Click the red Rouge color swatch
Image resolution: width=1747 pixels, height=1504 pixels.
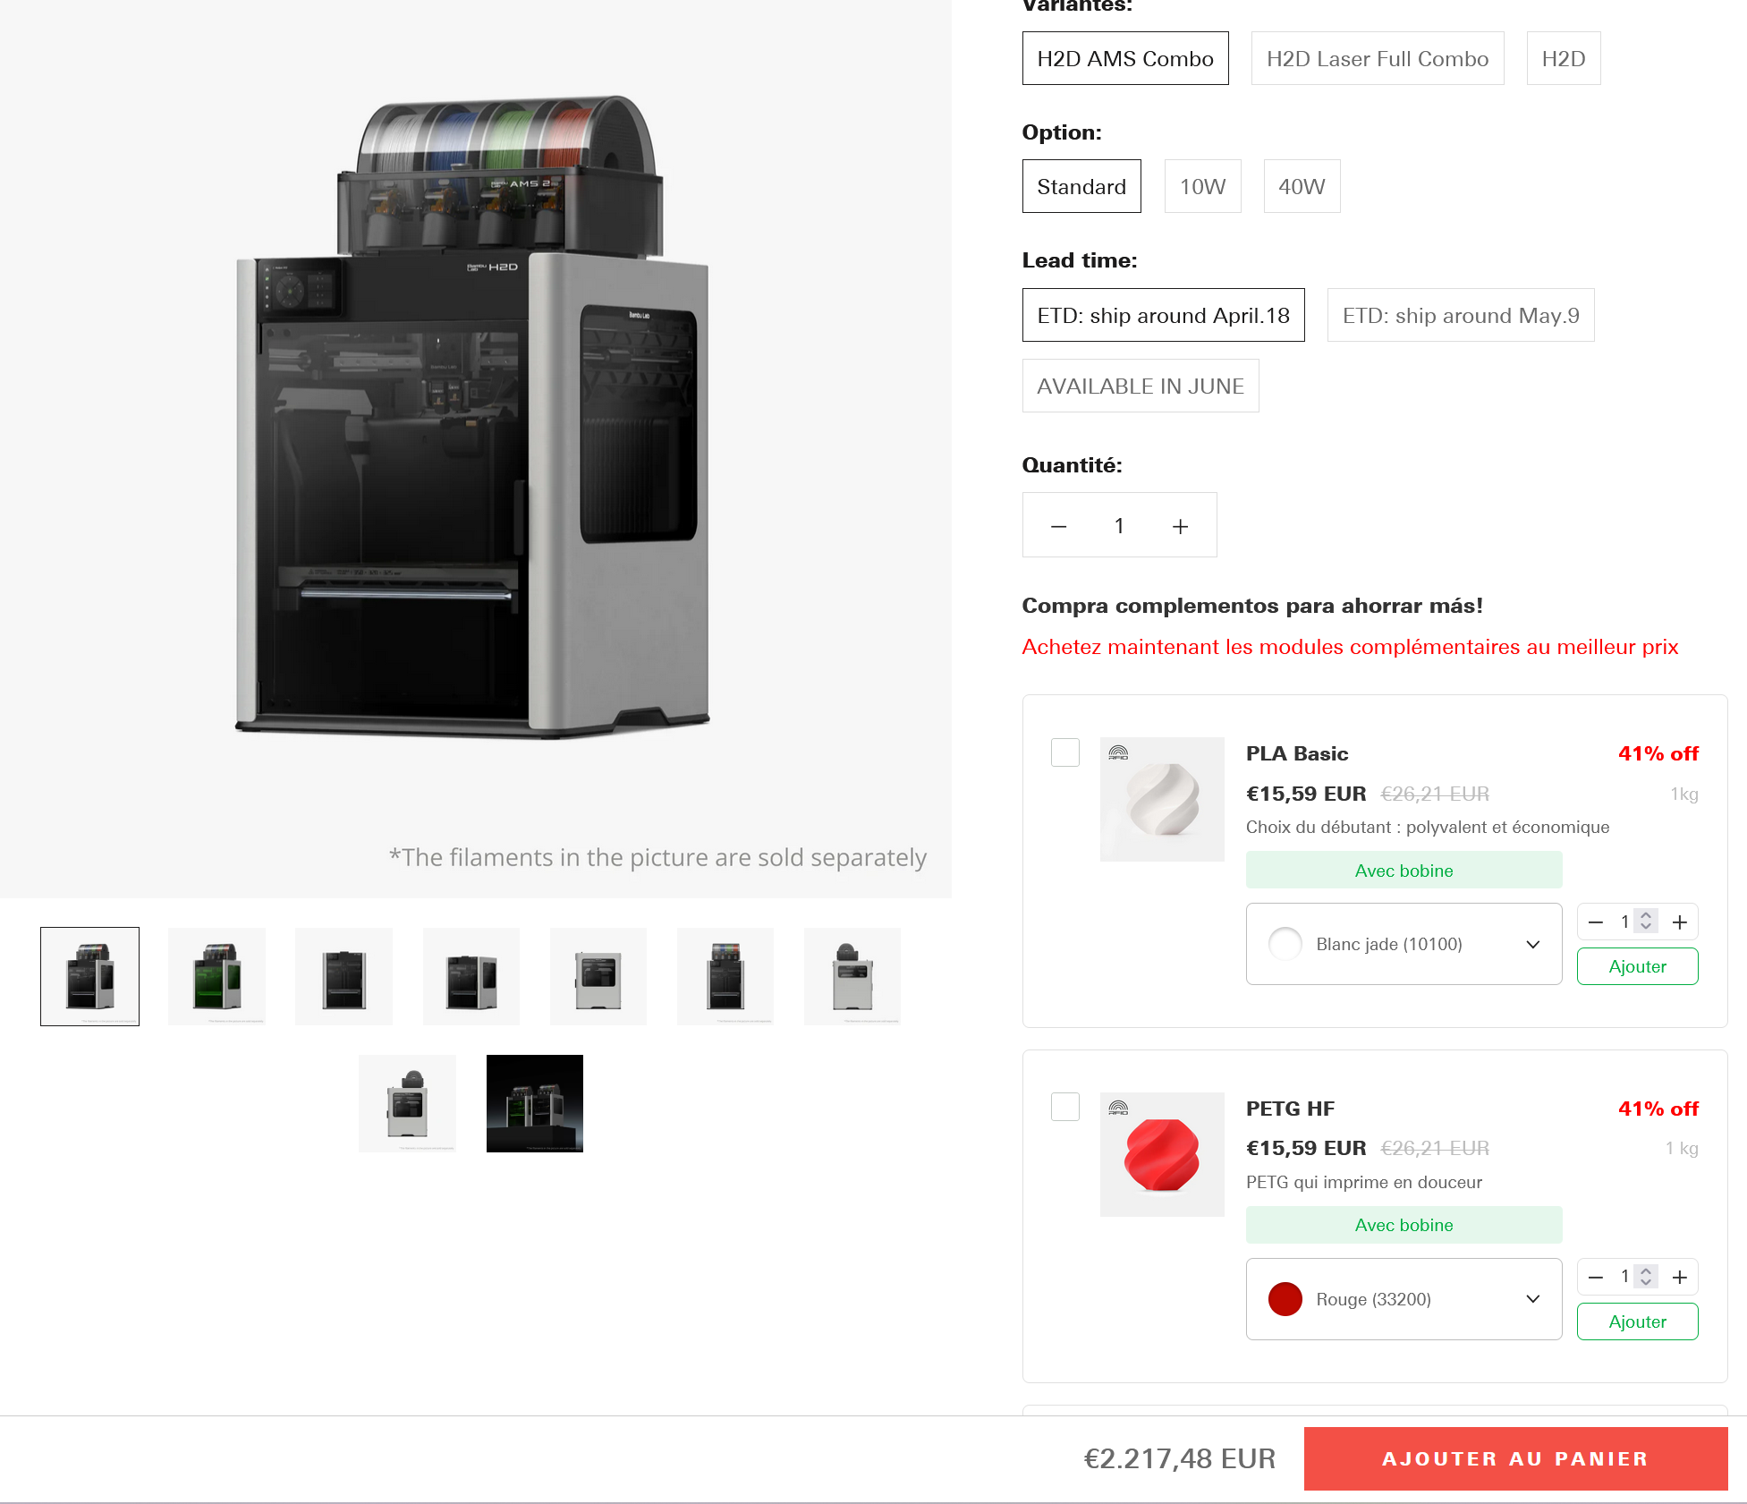(x=1285, y=1299)
